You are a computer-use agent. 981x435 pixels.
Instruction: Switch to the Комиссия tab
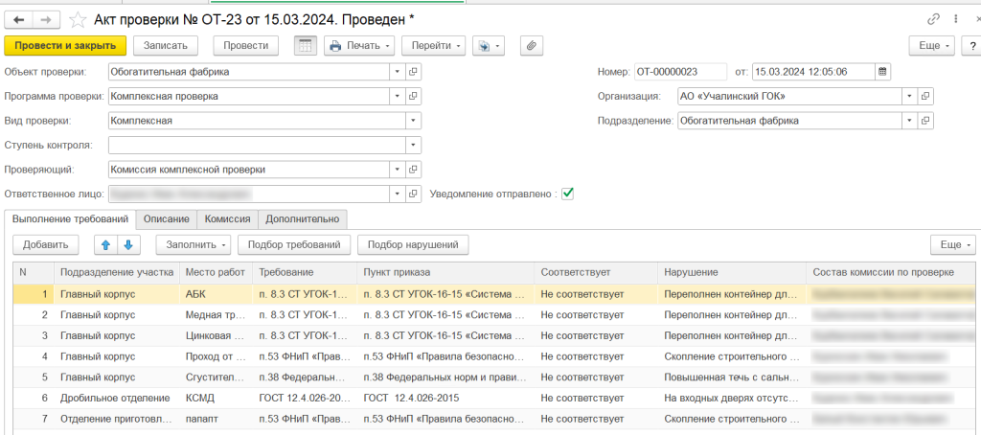(x=227, y=219)
